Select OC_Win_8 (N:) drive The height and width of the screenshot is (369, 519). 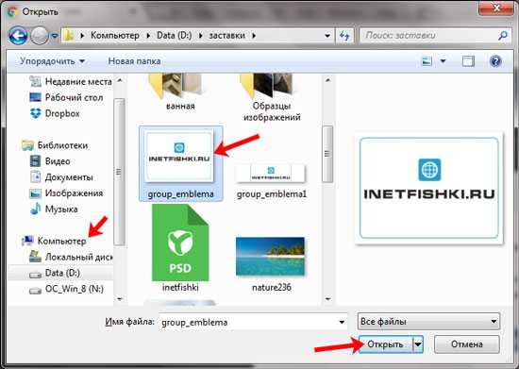(66, 289)
